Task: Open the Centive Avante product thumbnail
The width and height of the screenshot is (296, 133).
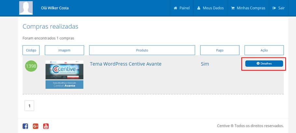Action: pyautogui.click(x=64, y=75)
